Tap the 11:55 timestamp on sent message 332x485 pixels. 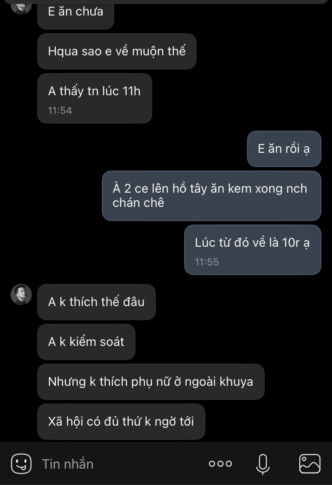[x=207, y=262]
